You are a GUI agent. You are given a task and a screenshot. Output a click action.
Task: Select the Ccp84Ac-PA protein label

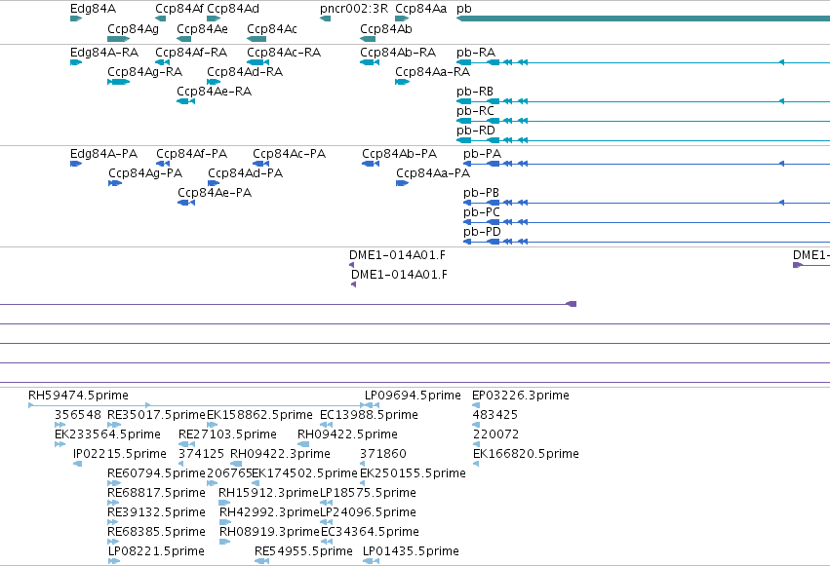click(289, 154)
